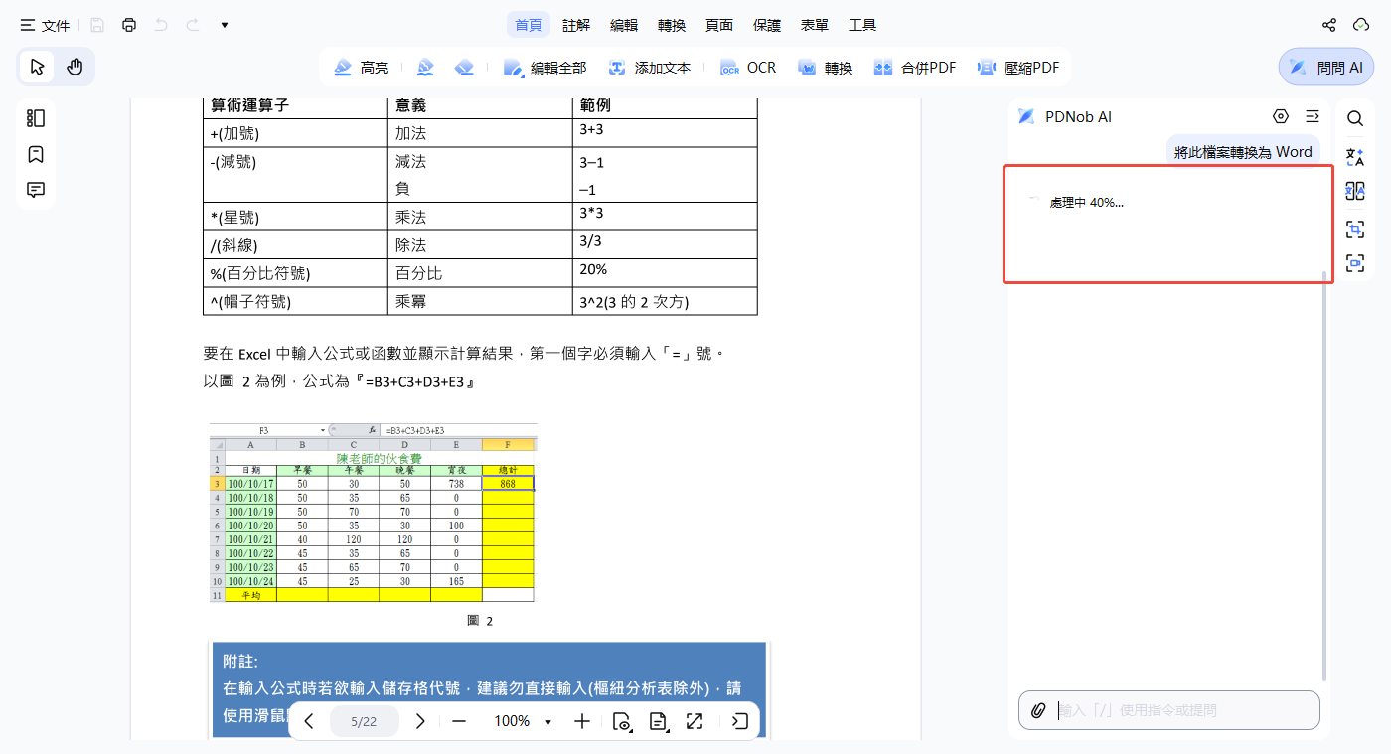Go to previous page arrow
The width and height of the screenshot is (1391, 754).
[x=309, y=721]
